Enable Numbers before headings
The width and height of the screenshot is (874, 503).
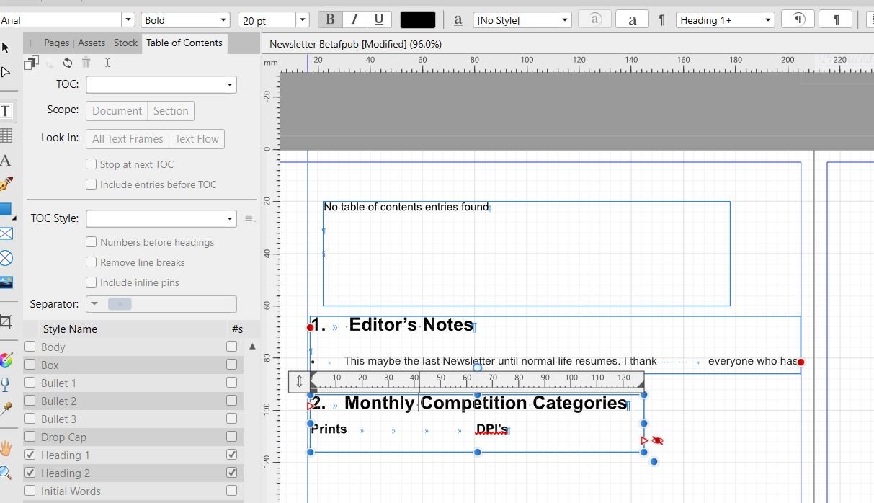pos(92,242)
